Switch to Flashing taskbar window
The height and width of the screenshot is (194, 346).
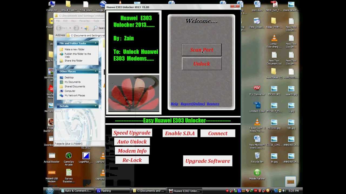click(x=113, y=191)
